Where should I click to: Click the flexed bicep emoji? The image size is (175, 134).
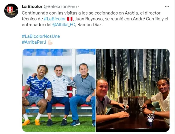50,42
